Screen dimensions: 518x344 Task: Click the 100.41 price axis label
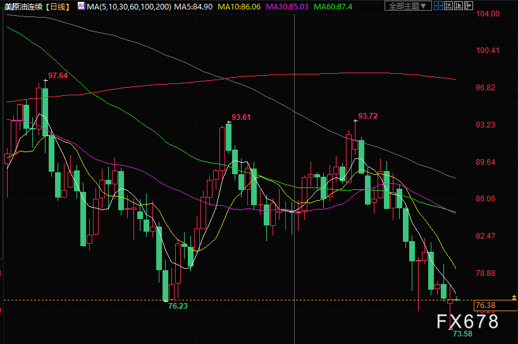tap(488, 50)
